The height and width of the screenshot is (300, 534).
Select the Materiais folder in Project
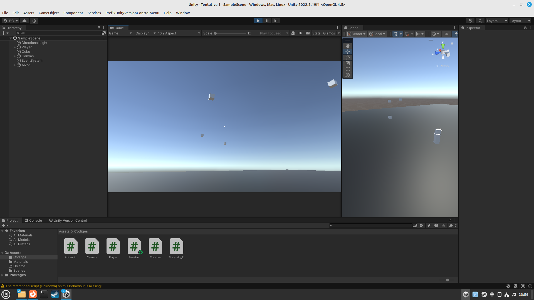pyautogui.click(x=20, y=262)
